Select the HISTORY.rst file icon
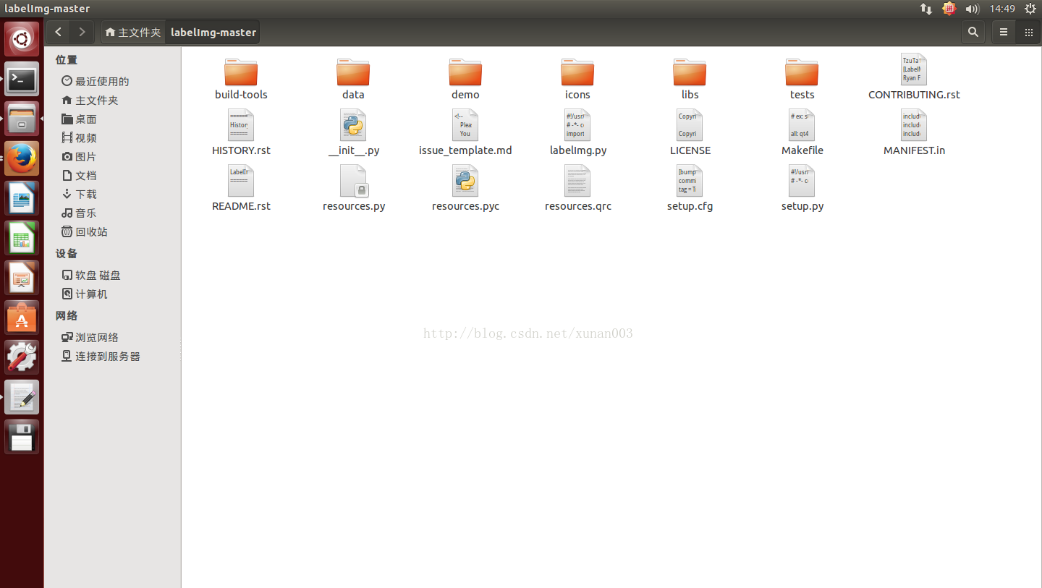The height and width of the screenshot is (588, 1042). pos(241,126)
